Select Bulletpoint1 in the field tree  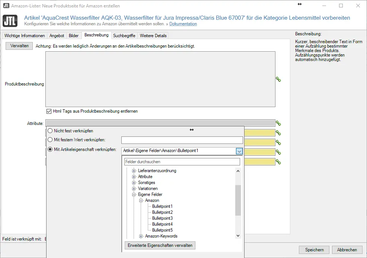click(162, 206)
